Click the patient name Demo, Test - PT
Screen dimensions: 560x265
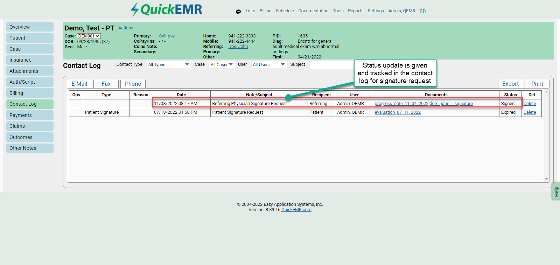click(89, 28)
